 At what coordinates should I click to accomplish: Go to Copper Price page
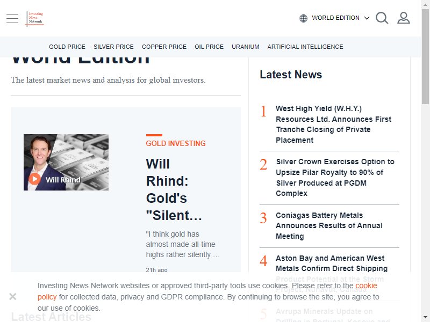click(x=164, y=47)
